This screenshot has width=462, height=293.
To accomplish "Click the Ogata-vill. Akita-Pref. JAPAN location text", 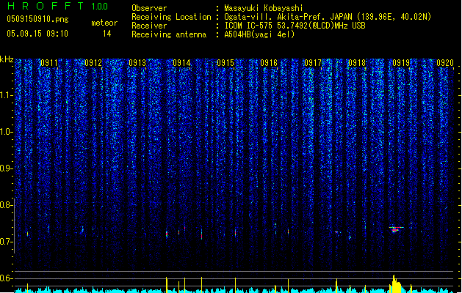I will point(328,17).
